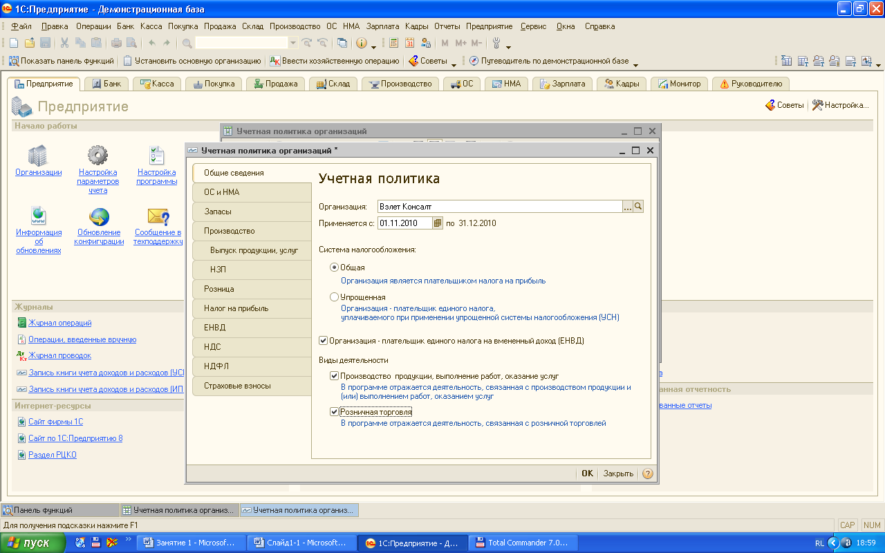The image size is (885, 553).
Task: Click the Советы icon in the Предприятие panel
Action: (770, 105)
